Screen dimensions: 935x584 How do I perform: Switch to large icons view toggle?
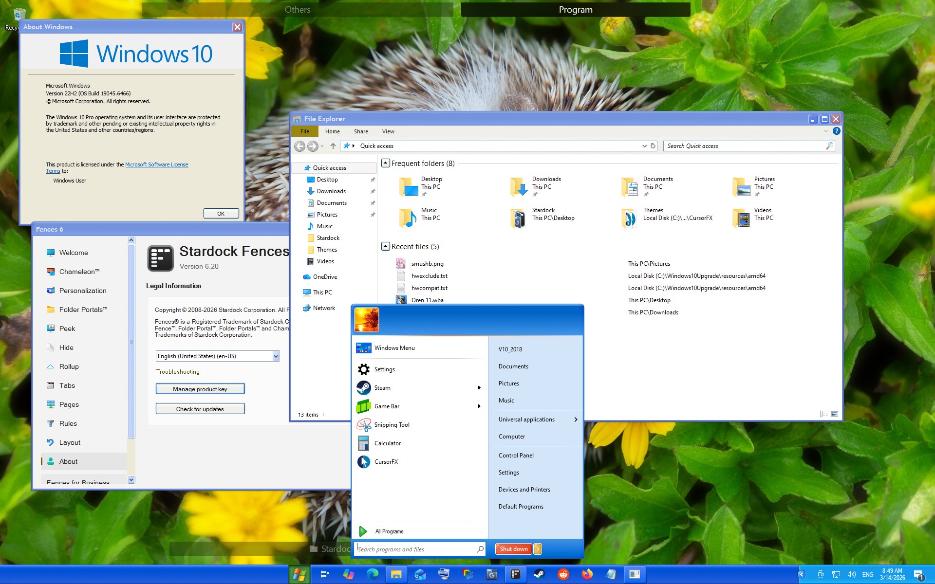(x=835, y=414)
